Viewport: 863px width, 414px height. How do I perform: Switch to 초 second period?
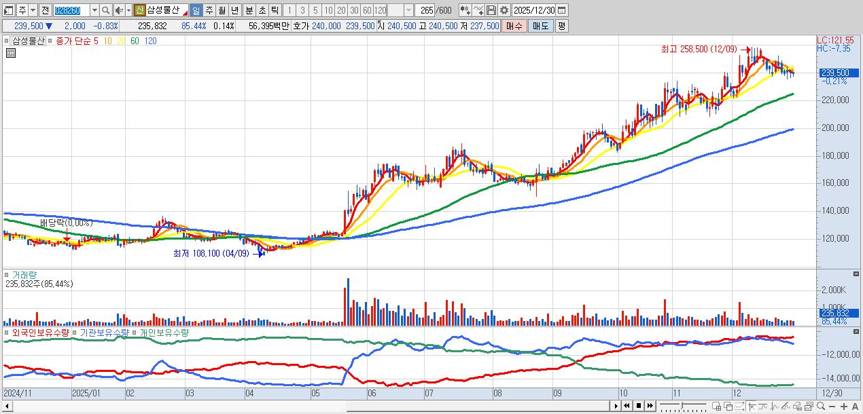pyautogui.click(x=262, y=10)
